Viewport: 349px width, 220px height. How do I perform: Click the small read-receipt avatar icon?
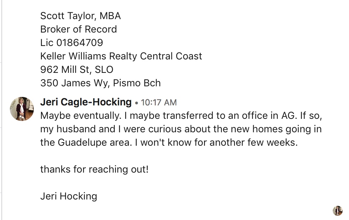[338, 211]
